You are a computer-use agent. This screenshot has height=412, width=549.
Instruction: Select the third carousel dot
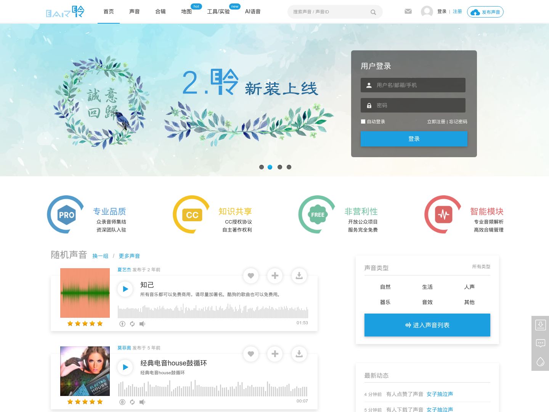[280, 167]
